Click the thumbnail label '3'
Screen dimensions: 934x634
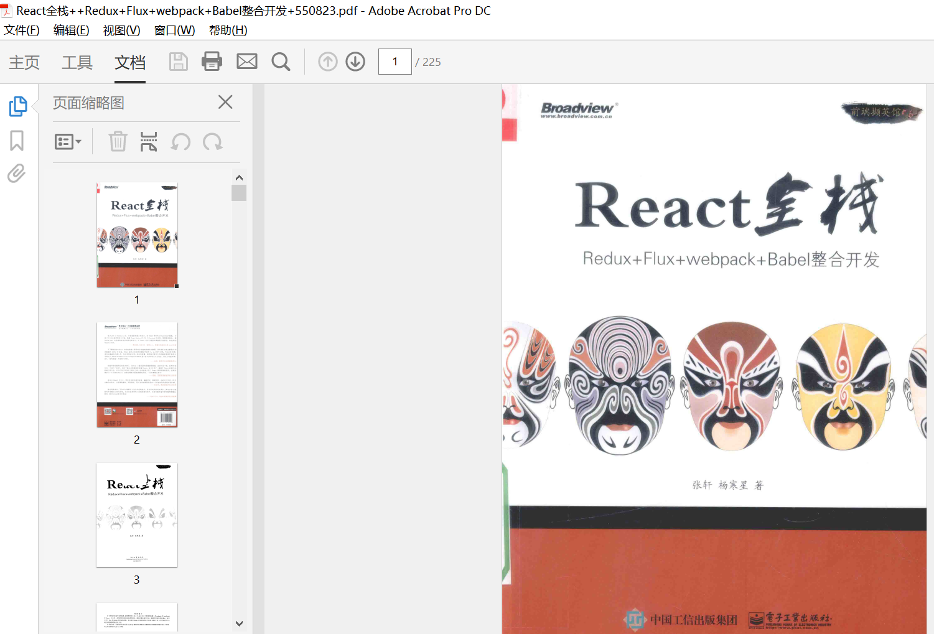137,580
